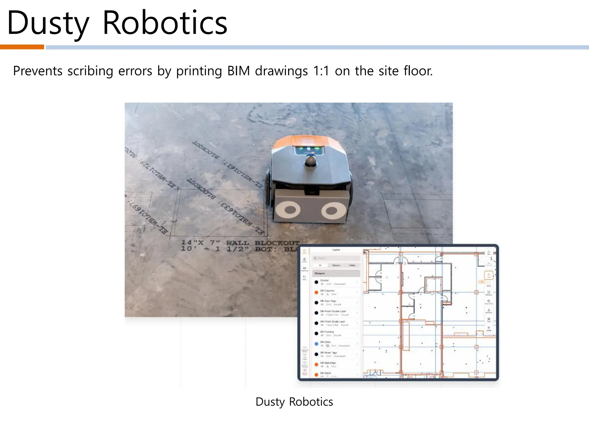589x442 pixels.
Task: Tap the Locate pin icon
Action: pyautogui.click(x=489, y=329)
